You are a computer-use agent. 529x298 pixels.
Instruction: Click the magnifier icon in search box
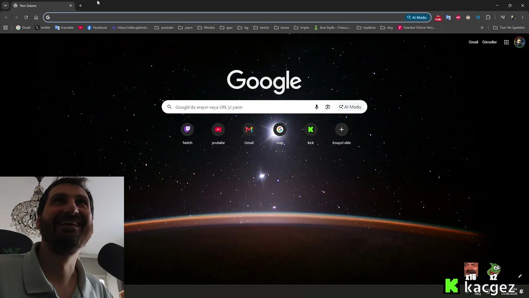click(x=169, y=107)
